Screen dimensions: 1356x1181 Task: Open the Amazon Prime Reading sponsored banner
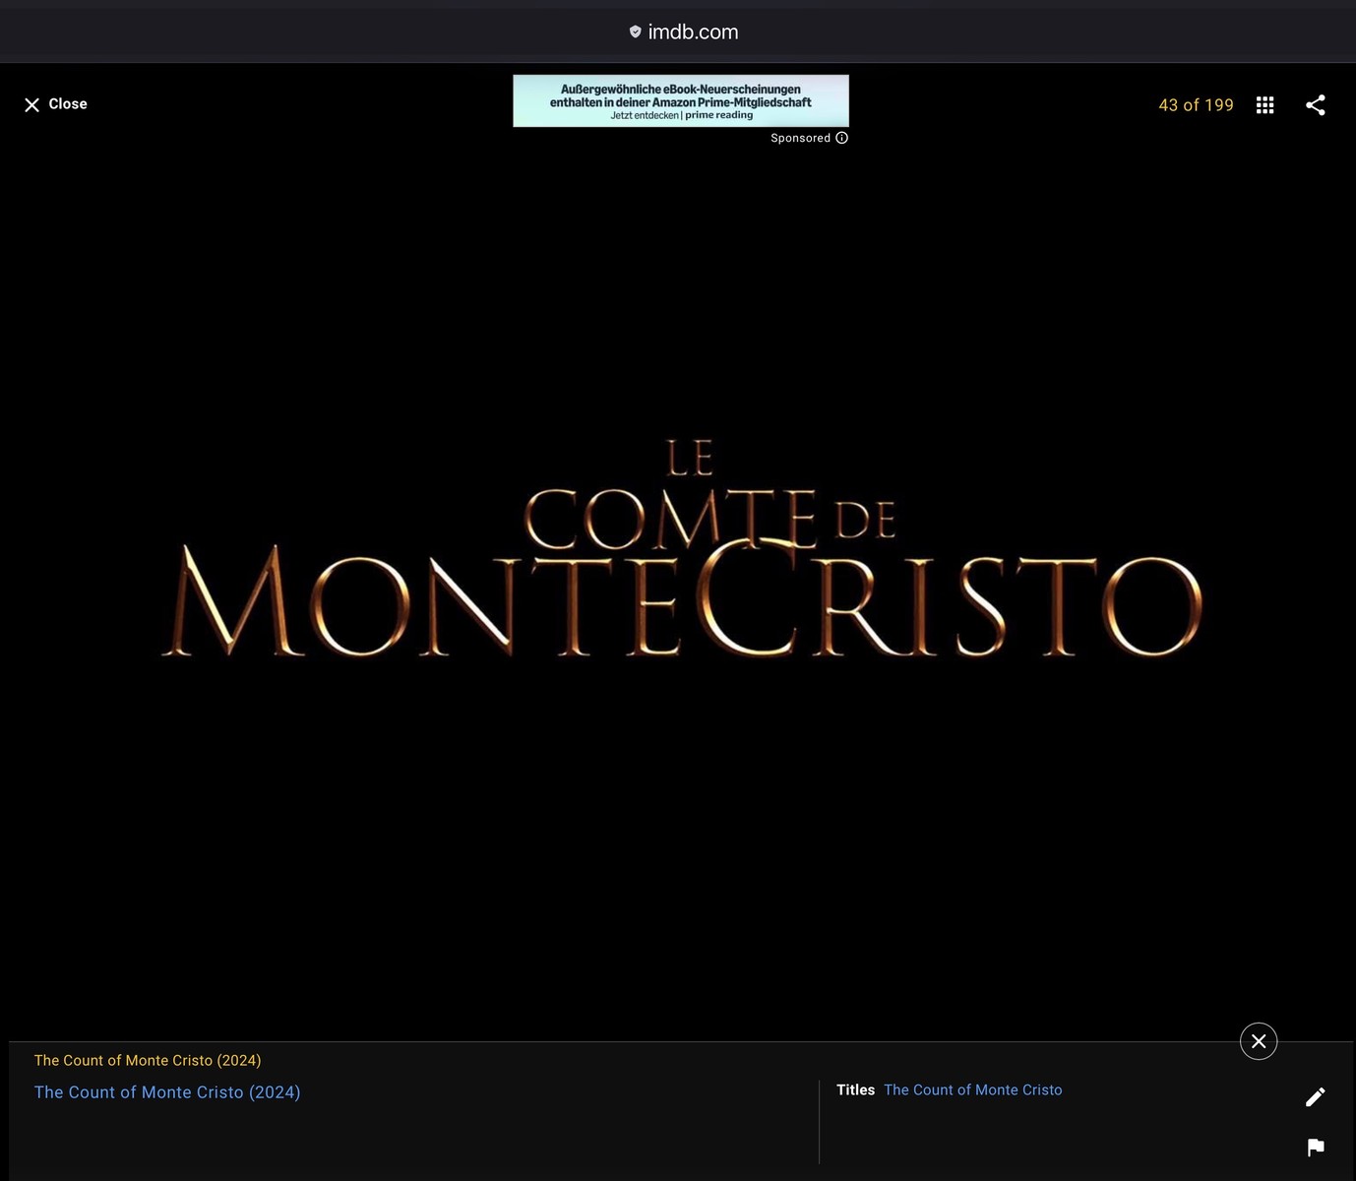[681, 101]
